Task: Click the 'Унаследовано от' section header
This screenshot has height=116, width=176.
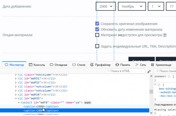Action: click(165, 105)
